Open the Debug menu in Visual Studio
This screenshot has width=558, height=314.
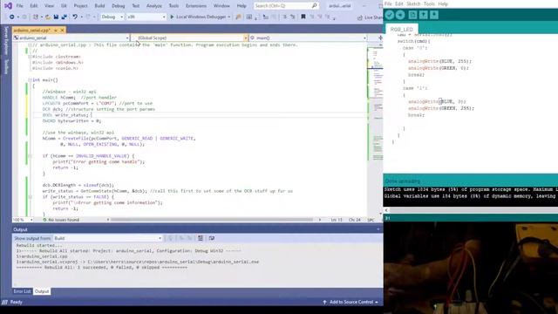tap(119, 6)
